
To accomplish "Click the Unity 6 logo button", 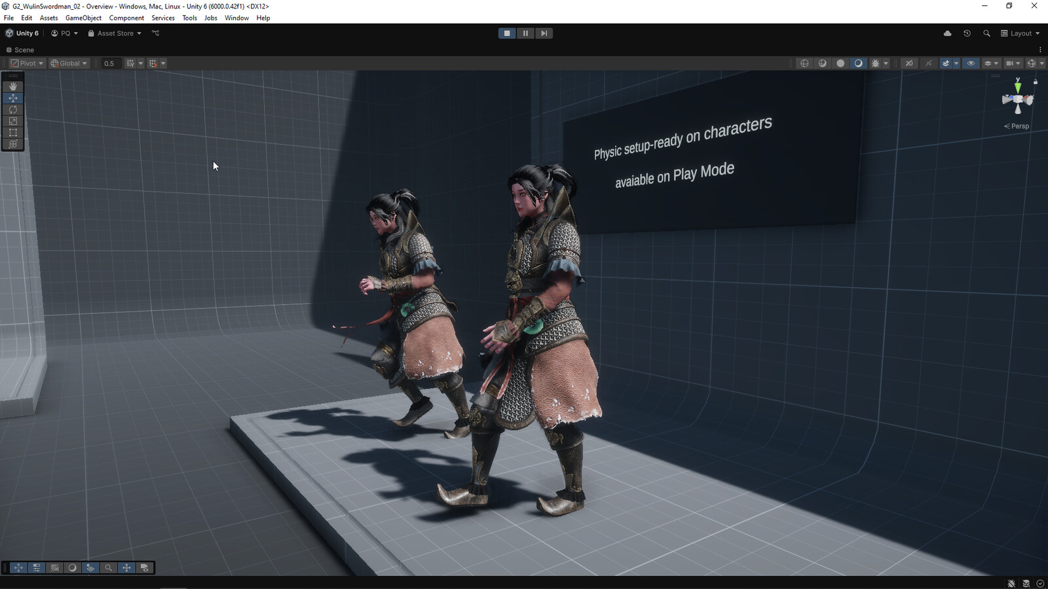I will 22,33.
